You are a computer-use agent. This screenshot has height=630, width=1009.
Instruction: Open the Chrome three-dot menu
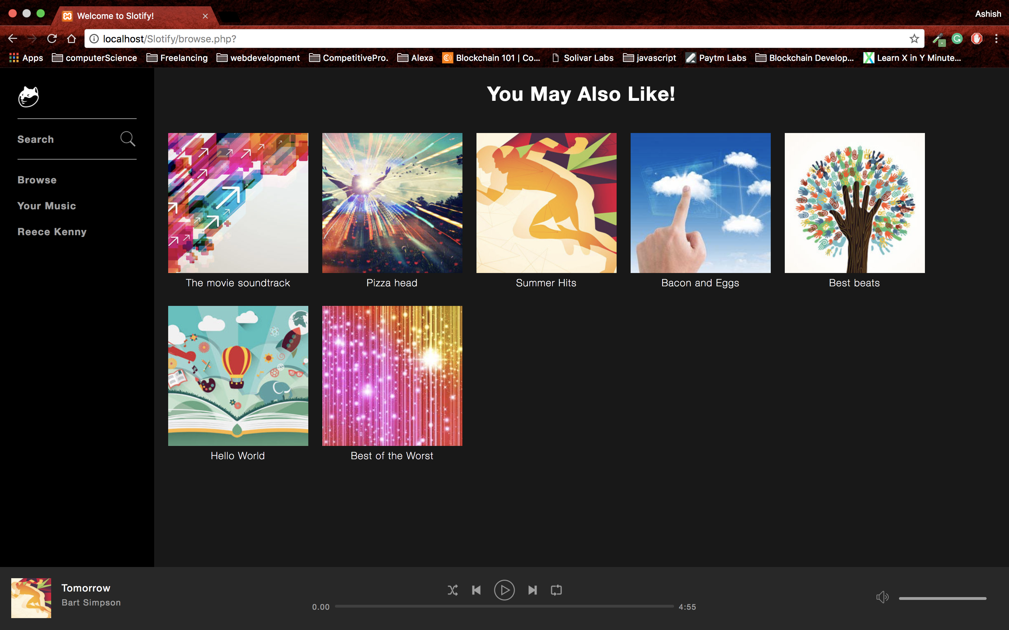point(996,39)
